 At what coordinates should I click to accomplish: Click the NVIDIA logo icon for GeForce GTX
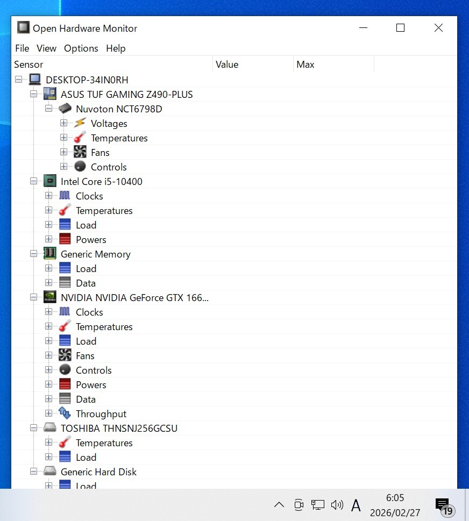50,297
